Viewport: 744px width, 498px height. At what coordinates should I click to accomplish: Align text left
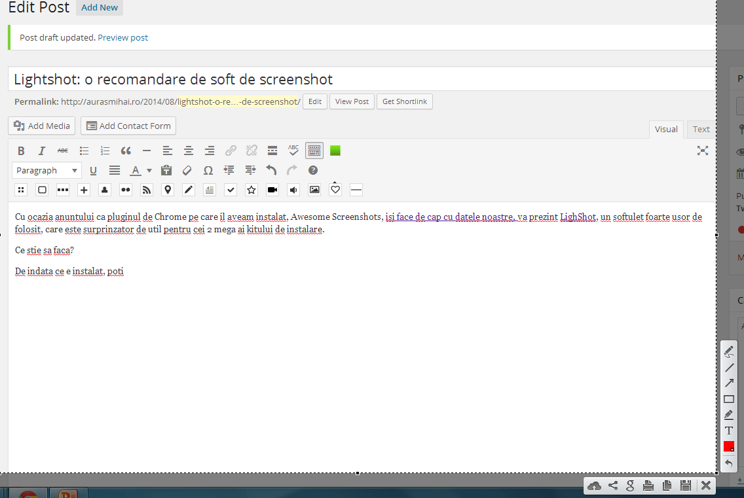(168, 151)
